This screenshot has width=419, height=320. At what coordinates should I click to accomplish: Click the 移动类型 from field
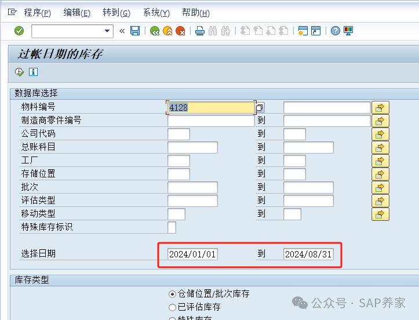click(176, 214)
